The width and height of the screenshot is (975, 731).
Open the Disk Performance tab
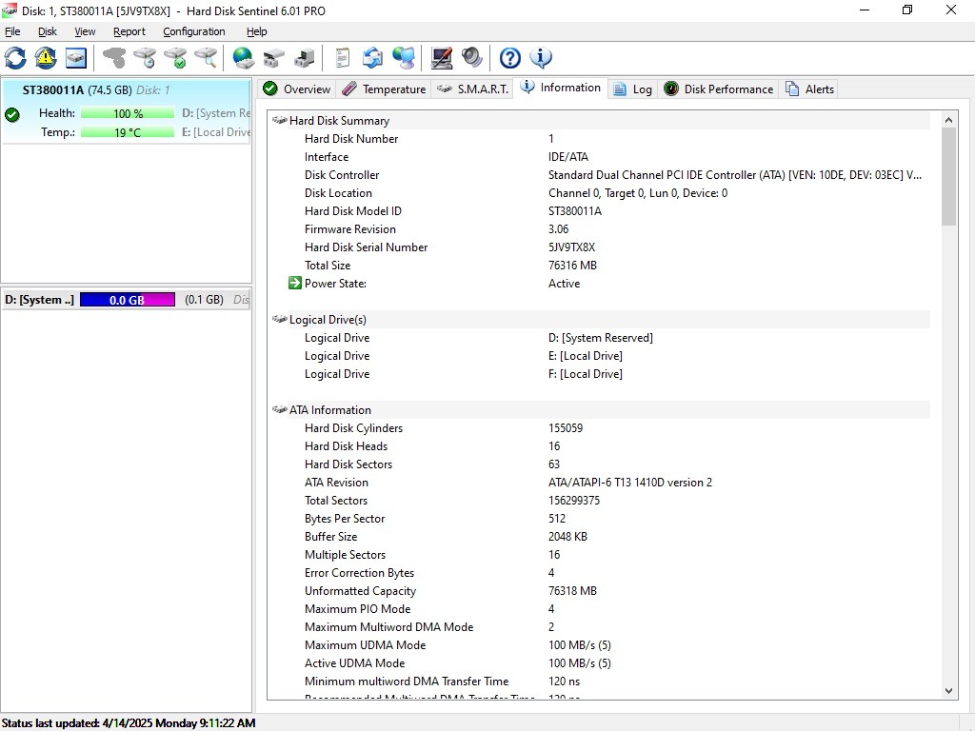(719, 89)
